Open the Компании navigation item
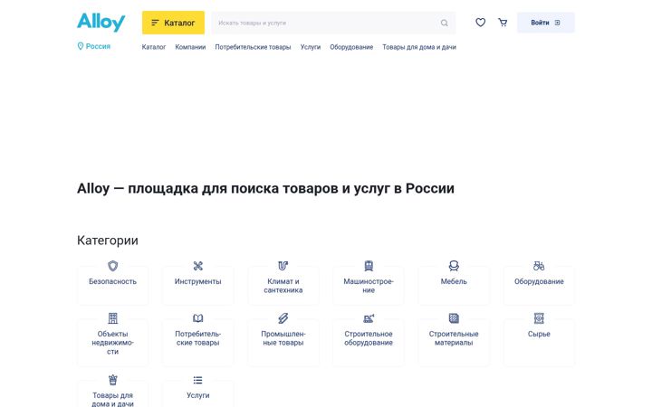The height and width of the screenshot is (407, 652). 190,47
